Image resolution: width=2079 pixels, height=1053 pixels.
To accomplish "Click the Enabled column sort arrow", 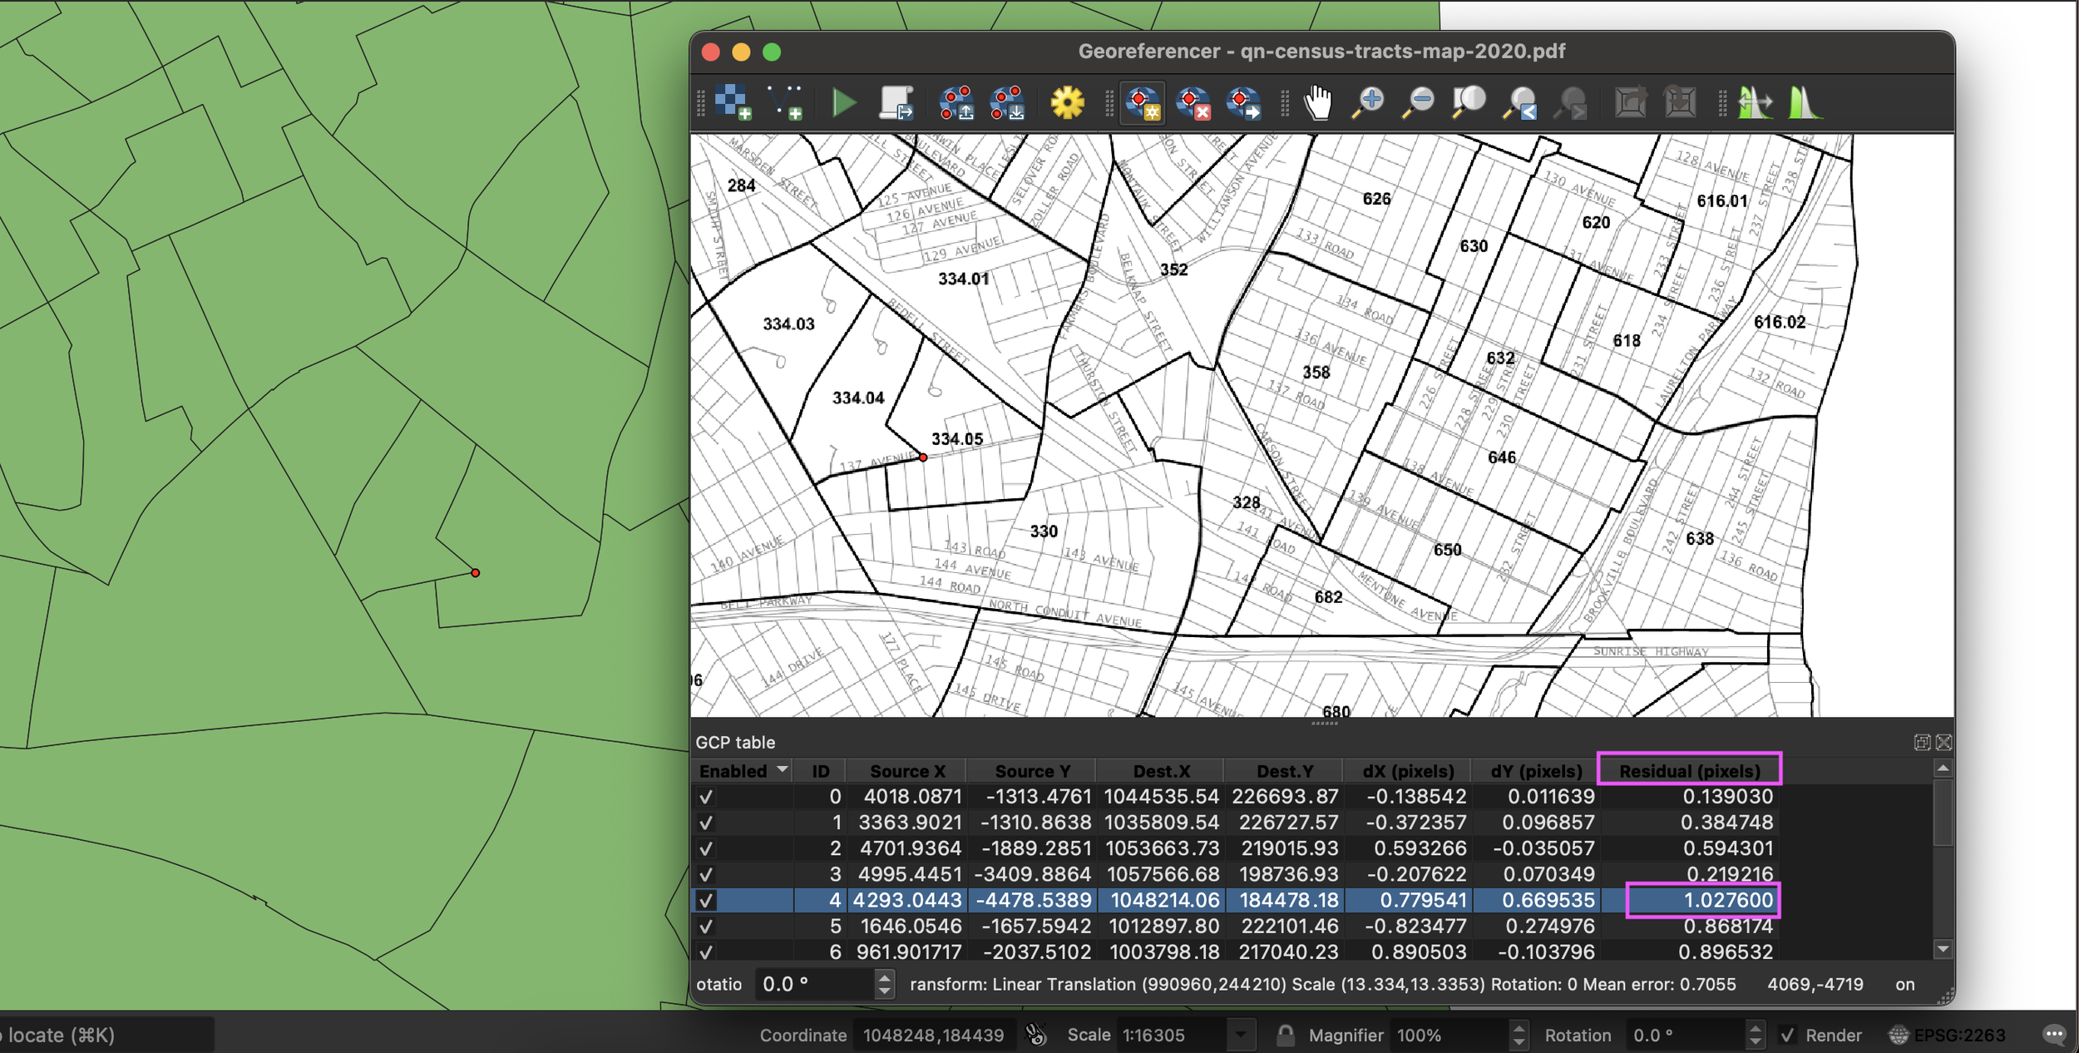I will 782,770.
